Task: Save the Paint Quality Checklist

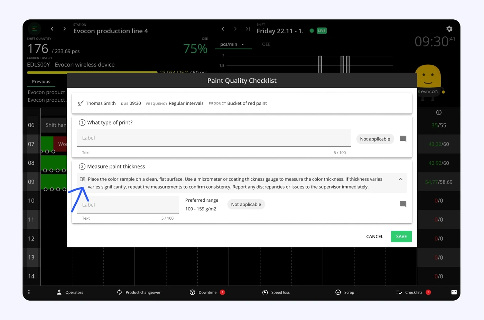Action: tap(401, 237)
